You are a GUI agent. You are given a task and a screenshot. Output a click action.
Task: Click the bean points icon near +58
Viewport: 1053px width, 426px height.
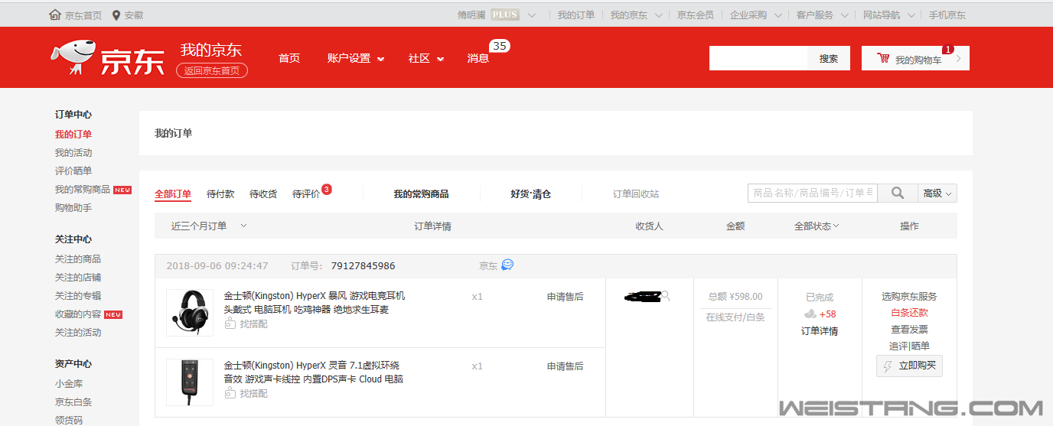(x=810, y=314)
